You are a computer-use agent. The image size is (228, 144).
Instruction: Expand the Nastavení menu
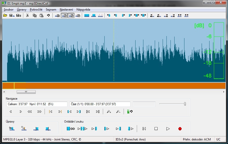(66, 10)
